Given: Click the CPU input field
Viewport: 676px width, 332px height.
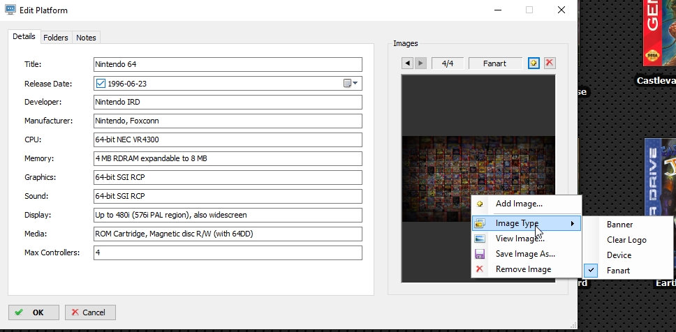Looking at the screenshot, I should [x=228, y=139].
